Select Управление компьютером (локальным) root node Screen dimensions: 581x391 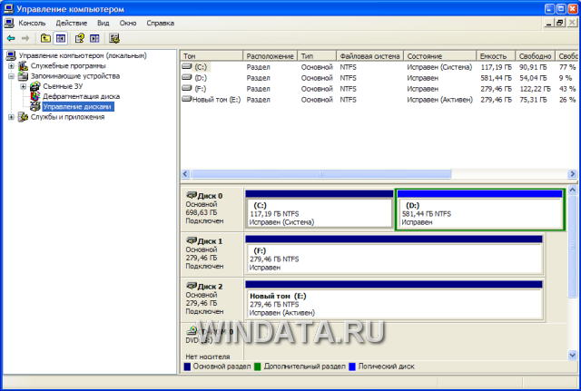pos(83,55)
